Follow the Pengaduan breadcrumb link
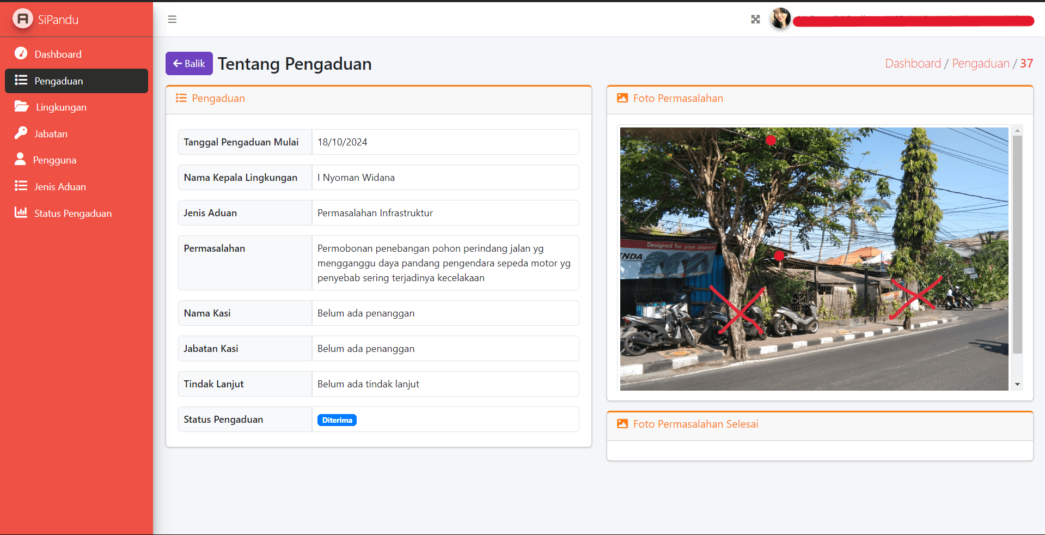The image size is (1045, 535). [980, 63]
